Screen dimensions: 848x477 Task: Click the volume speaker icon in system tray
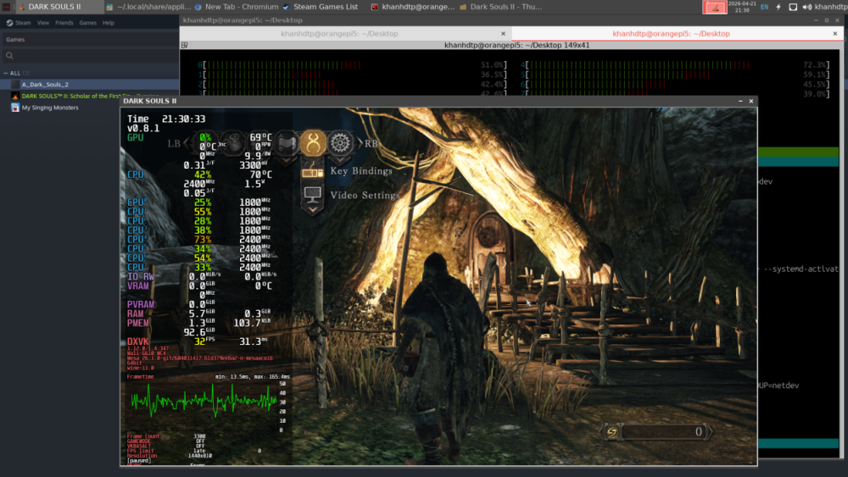point(806,7)
